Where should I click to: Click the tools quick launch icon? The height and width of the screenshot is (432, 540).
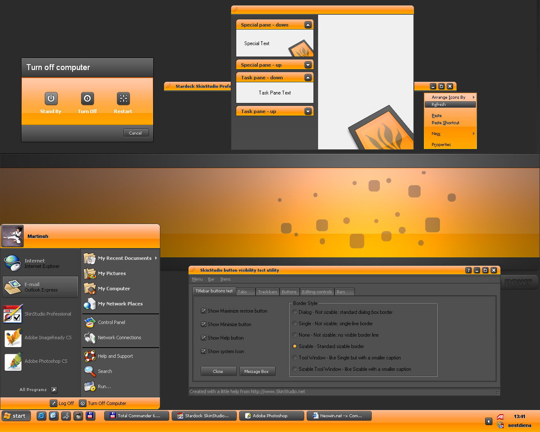pos(66,416)
